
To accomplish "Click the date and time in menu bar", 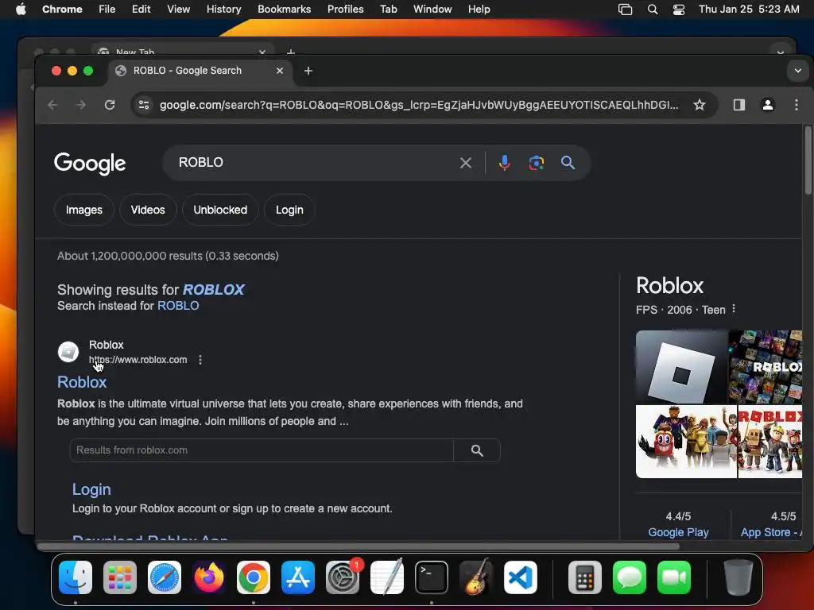I will (x=749, y=10).
